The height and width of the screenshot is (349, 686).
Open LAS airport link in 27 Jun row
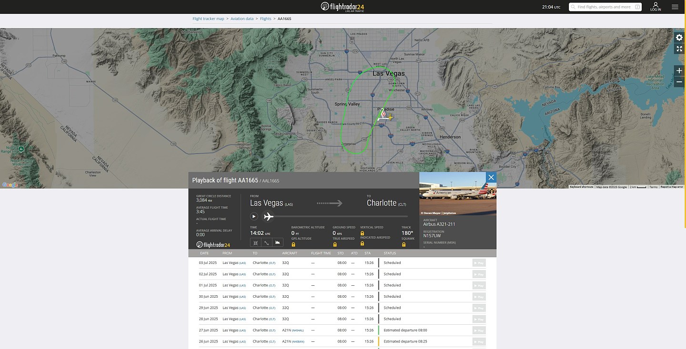point(242,330)
